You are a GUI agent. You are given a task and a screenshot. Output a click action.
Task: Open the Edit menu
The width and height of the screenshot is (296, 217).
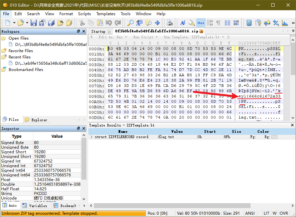click(18, 14)
